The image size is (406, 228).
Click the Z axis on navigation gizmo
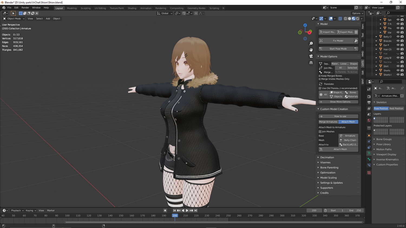305,25
